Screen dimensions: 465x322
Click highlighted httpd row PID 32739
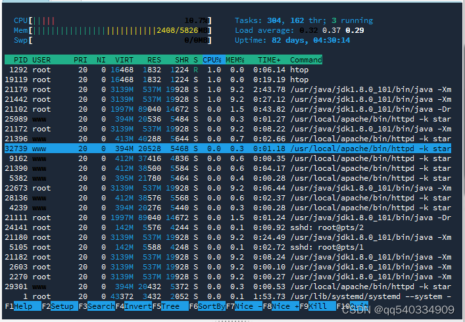coord(228,149)
